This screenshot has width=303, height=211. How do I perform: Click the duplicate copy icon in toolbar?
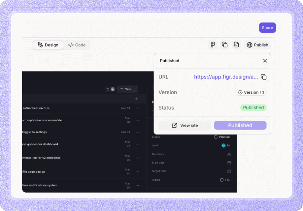pos(224,45)
